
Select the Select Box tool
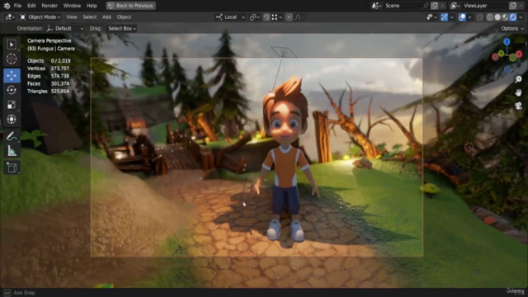tap(12, 45)
